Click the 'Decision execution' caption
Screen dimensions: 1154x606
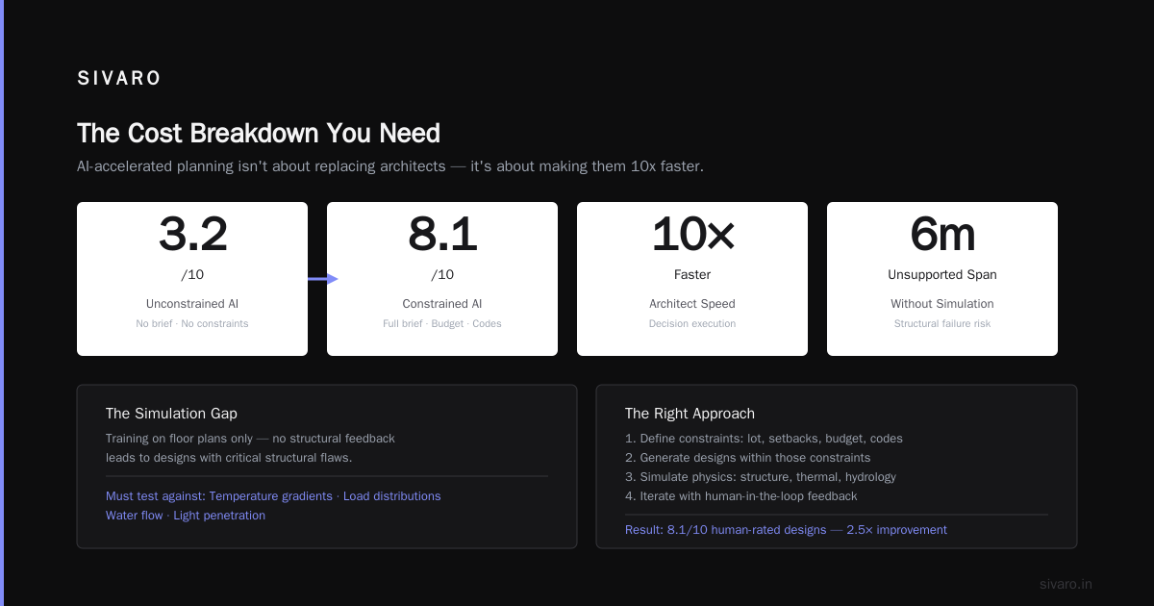click(x=692, y=323)
